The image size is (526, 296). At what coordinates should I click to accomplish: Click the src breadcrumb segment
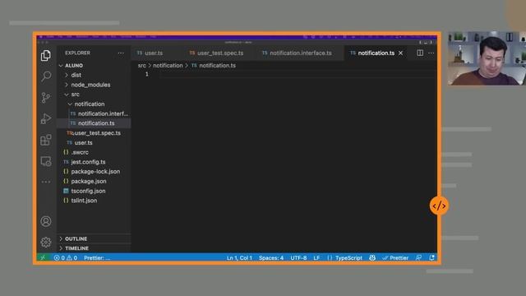coord(142,66)
